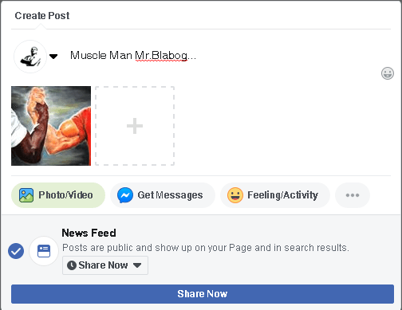This screenshot has height=310, width=402.
Task: Click the clock icon beside Share Now
Action: click(x=72, y=265)
